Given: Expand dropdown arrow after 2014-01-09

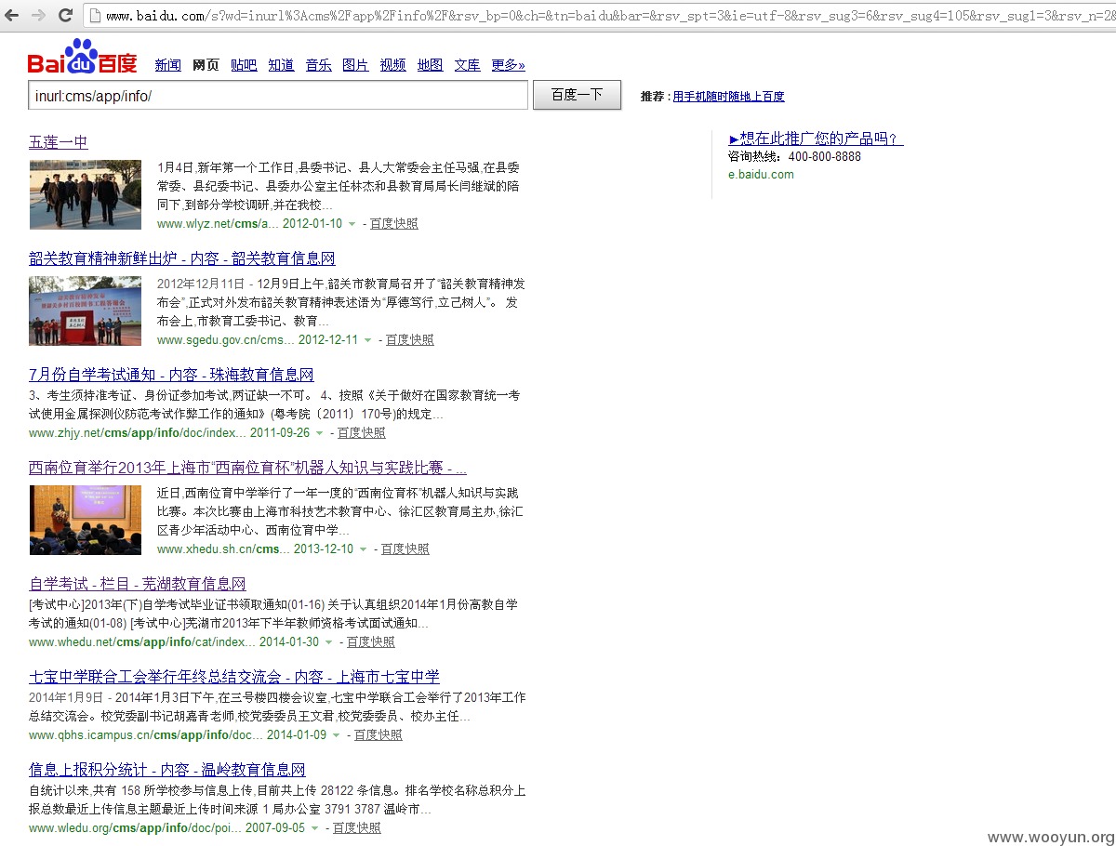Looking at the screenshot, I should click(336, 735).
